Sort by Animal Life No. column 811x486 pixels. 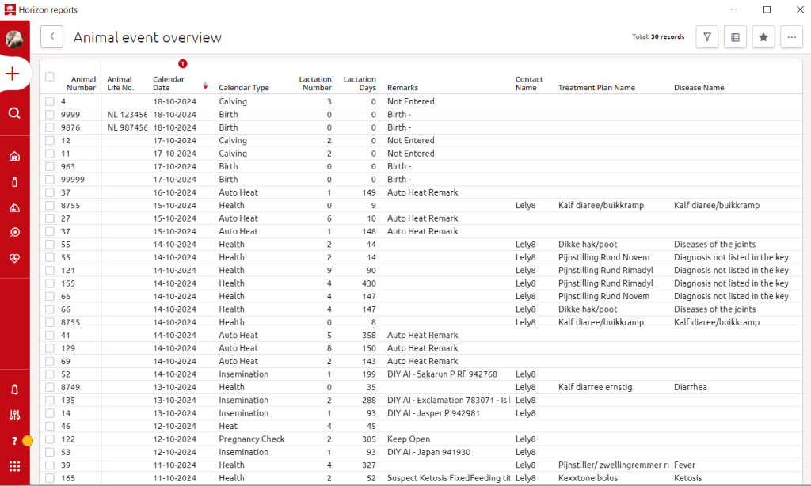point(120,83)
